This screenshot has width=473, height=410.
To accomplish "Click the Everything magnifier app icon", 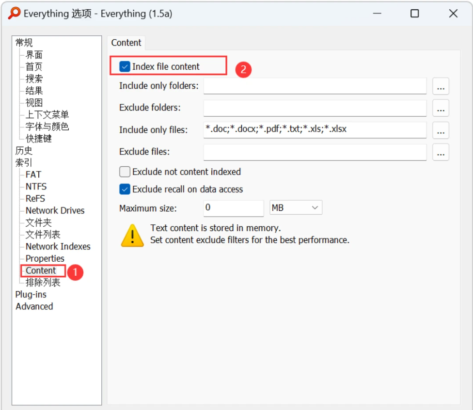I will (x=14, y=13).
